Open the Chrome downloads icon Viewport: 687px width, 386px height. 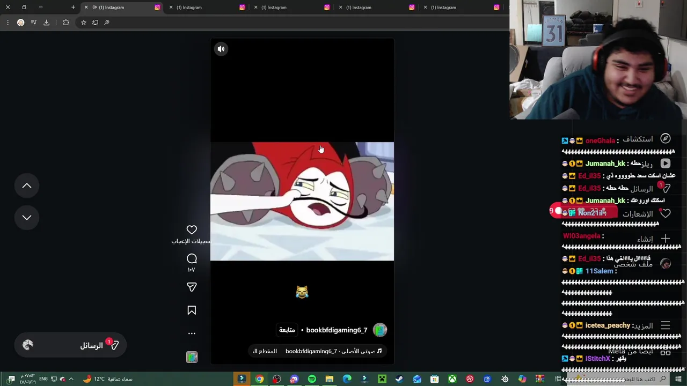(46, 23)
